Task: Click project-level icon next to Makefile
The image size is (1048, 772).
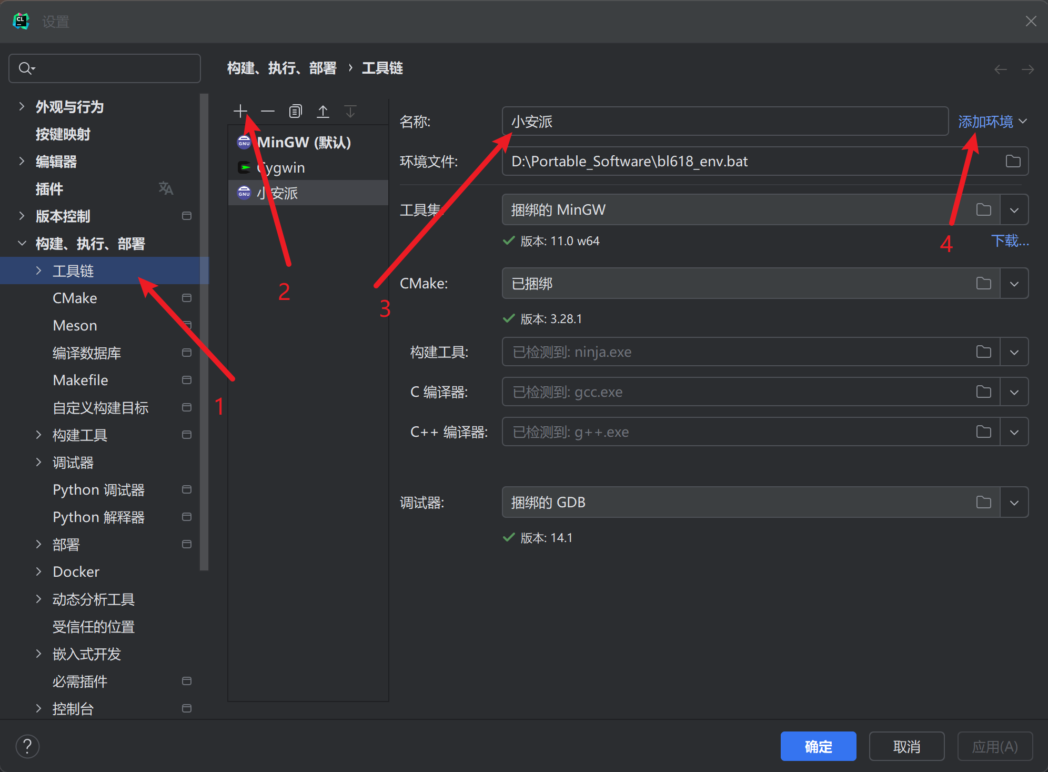Action: 186,380
